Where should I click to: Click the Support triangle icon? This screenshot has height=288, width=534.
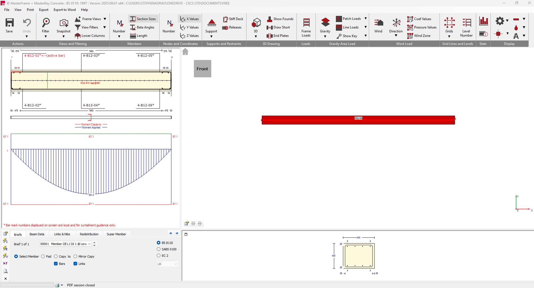(x=212, y=23)
